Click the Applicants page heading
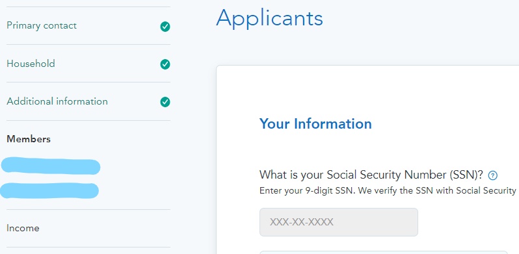Viewport: 519px width, 254px height. click(269, 18)
